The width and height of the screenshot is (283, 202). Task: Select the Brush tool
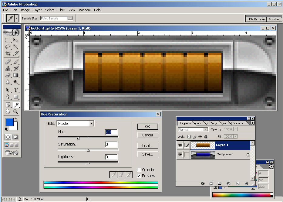(16, 62)
